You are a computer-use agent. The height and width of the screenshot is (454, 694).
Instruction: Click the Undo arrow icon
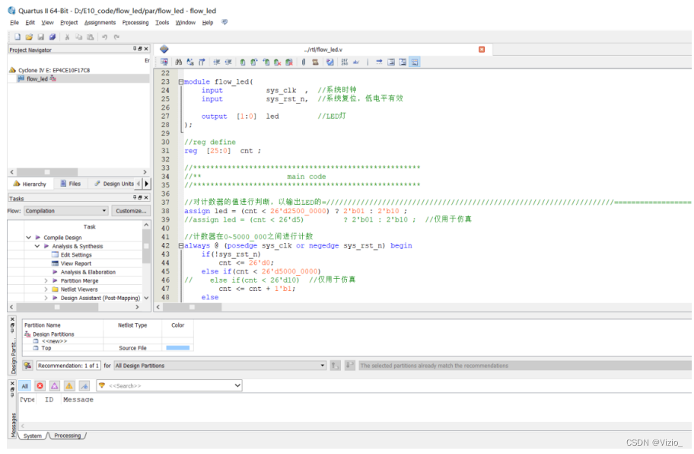pyautogui.click(x=104, y=37)
